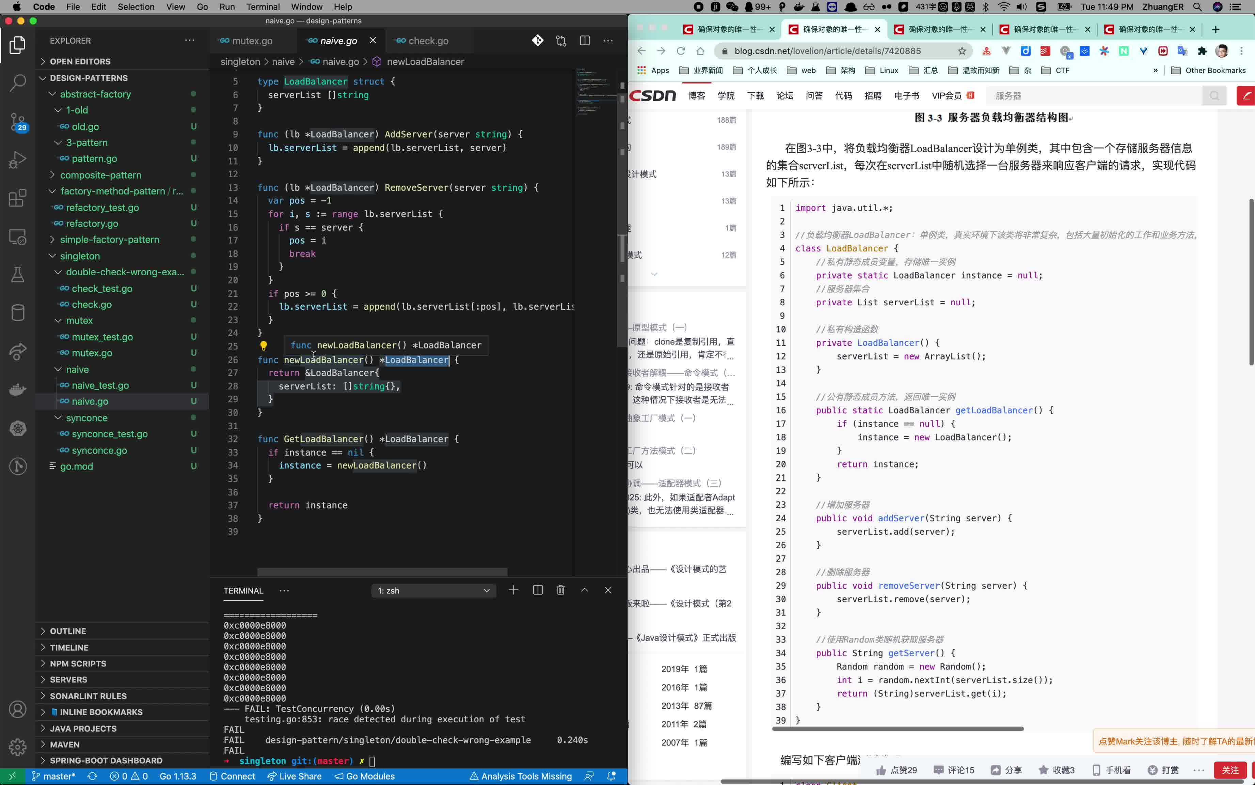Open the Manage gear menu
Screen dimensions: 1255x785
click(18, 747)
